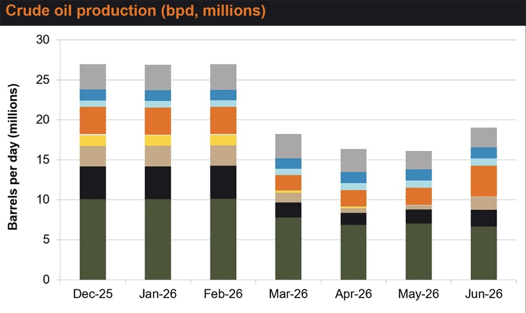This screenshot has width=526, height=313.
Task: Select the gray segment of Jun-26 bar
Action: point(484,138)
